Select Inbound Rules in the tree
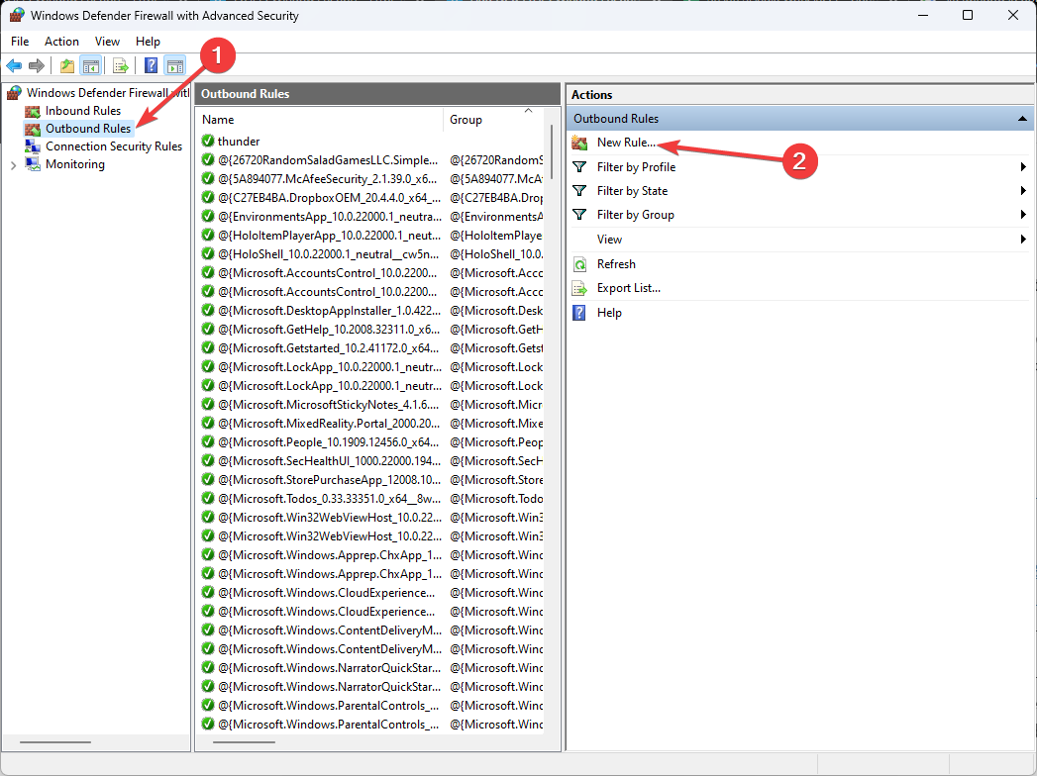The width and height of the screenshot is (1037, 776). click(x=83, y=111)
